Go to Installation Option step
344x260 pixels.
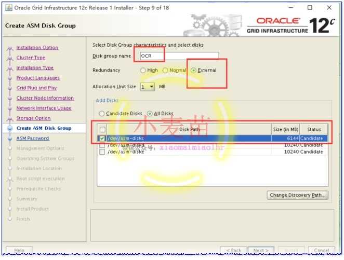tap(37, 48)
